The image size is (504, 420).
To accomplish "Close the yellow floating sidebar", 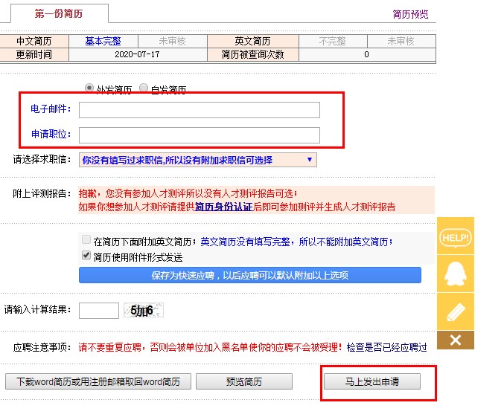I will tap(456, 340).
